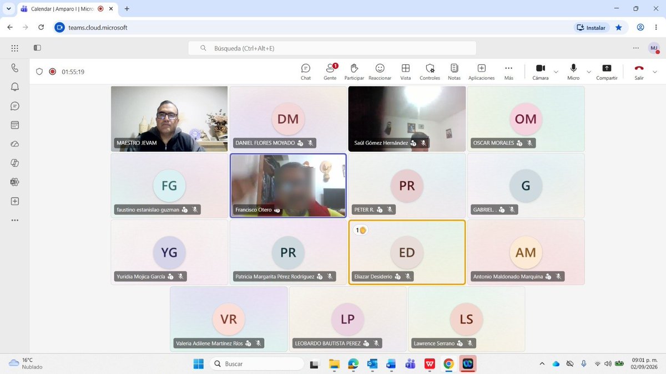The image size is (666, 374).
Task: Toggle the Cámara on or off
Action: click(x=541, y=71)
